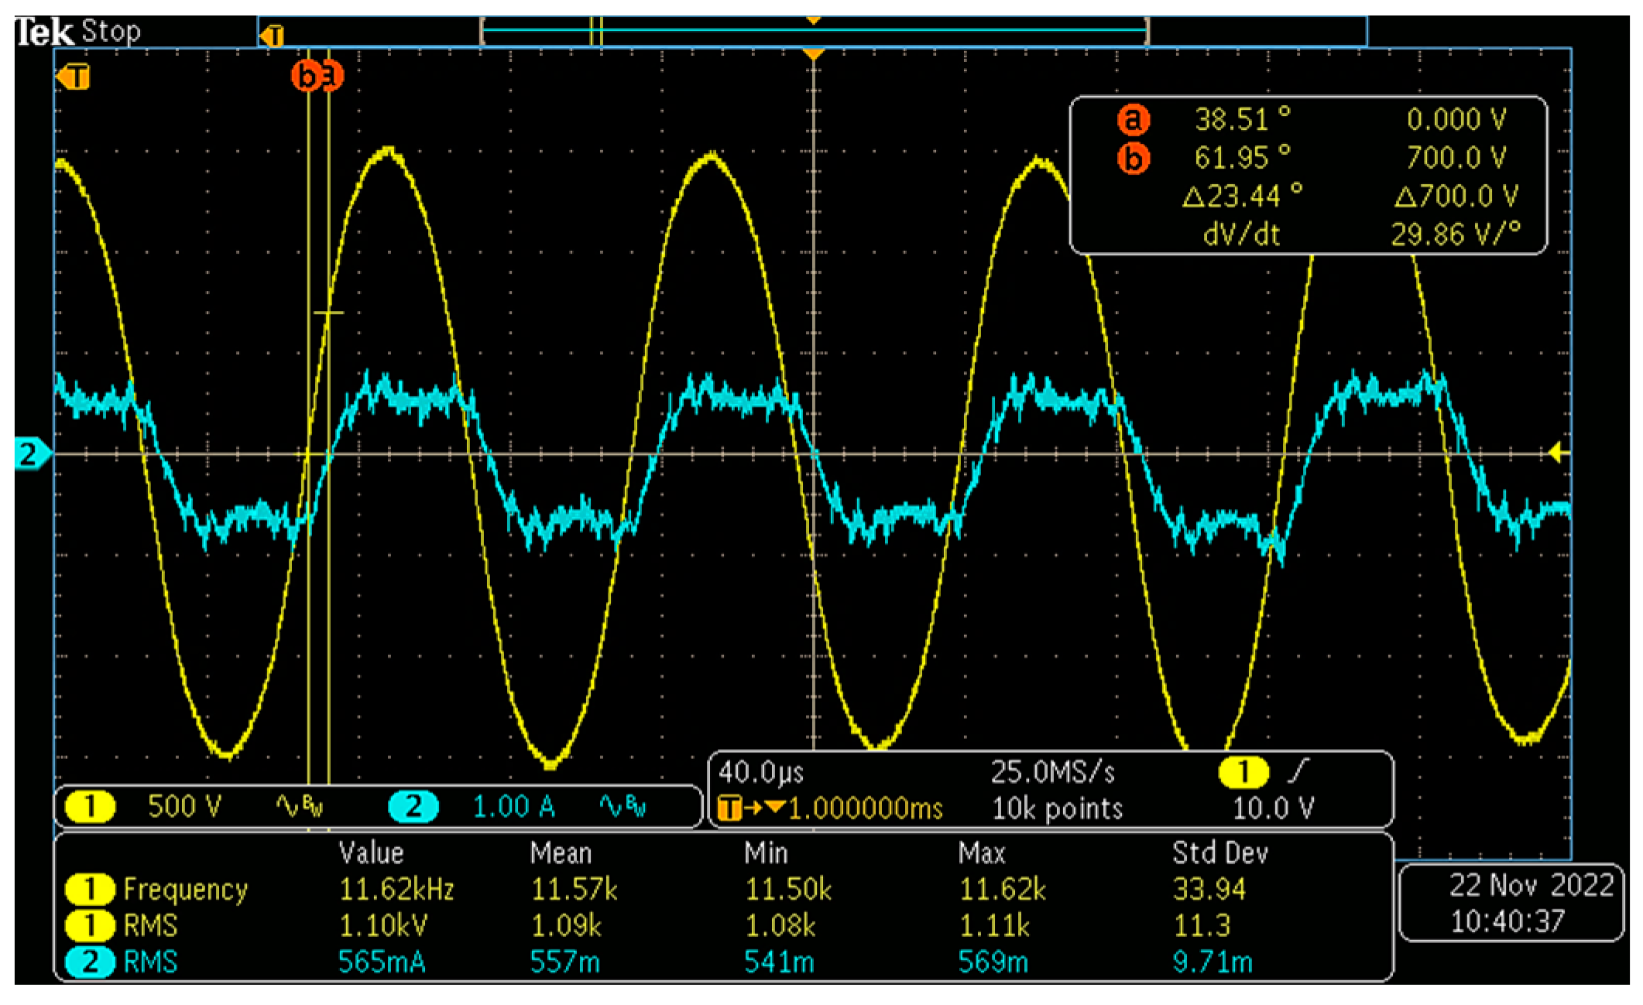1643x1005 pixels.
Task: Select the orange trigger position marker T on left
Action: pos(74,77)
